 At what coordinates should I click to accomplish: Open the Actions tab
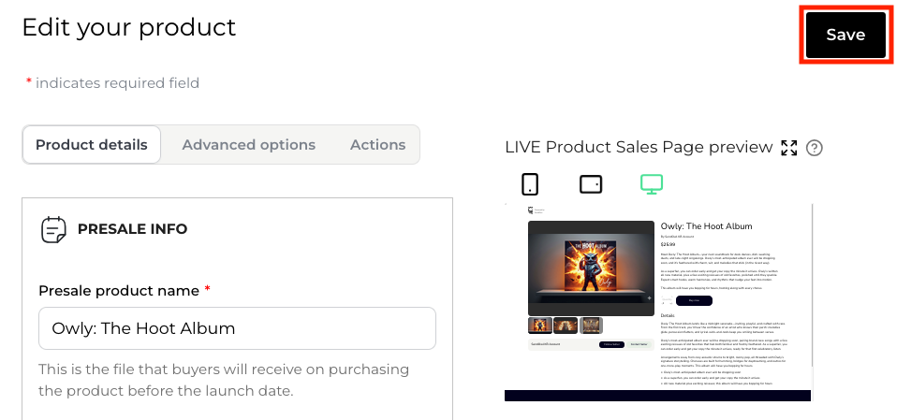[377, 145]
